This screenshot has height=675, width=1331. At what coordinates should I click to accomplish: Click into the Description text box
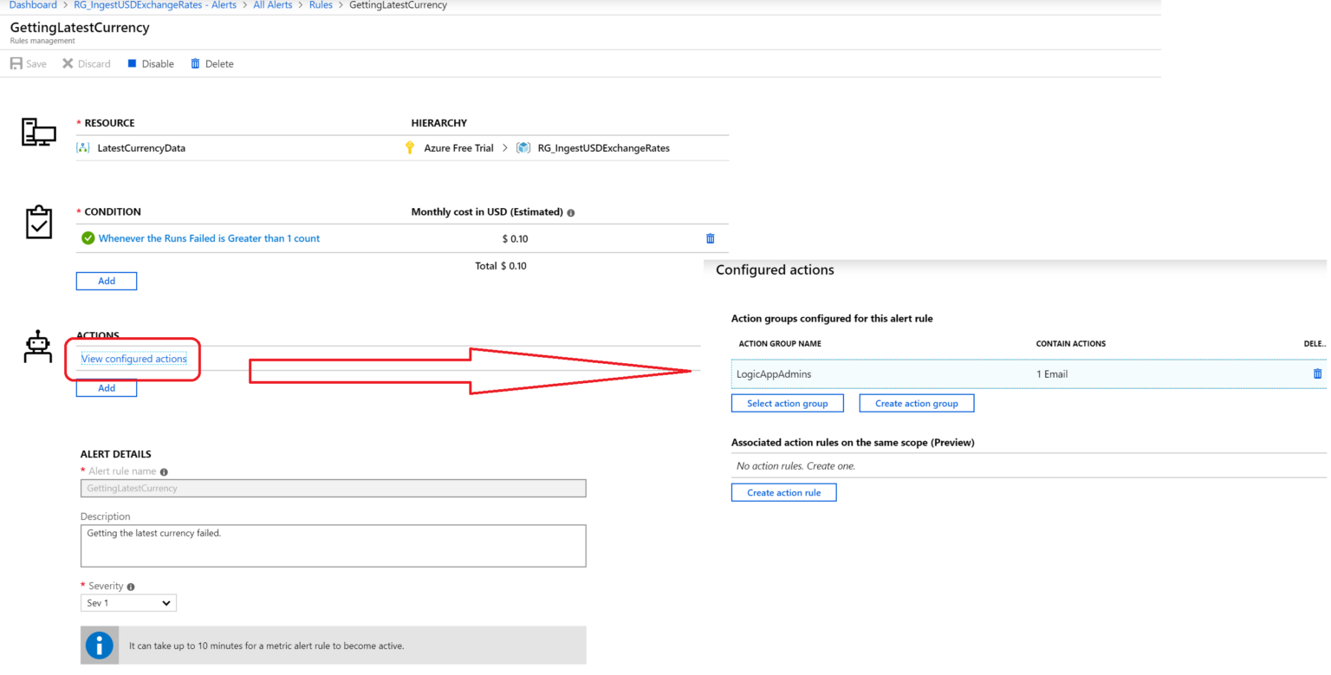point(333,546)
